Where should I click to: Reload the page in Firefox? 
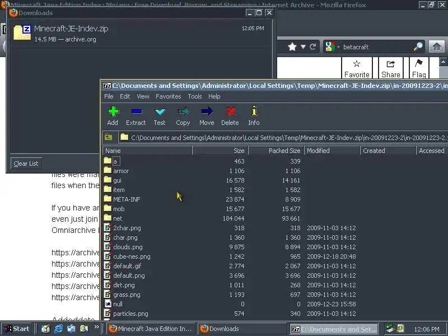[x=313, y=47]
